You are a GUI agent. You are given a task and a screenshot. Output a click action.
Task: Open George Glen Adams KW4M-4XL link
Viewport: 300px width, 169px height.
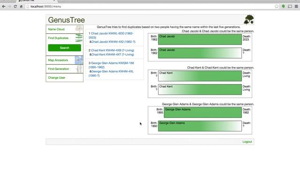(111, 73)
